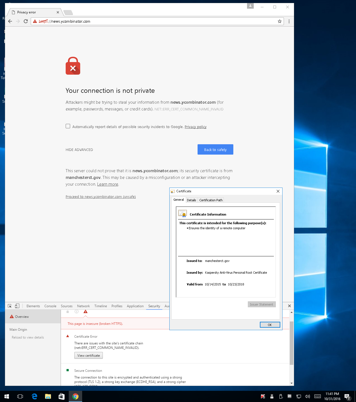This screenshot has height=402, width=356.
Task: Proceed to news.ycombinator.com (unsafe)
Action: 101,197
